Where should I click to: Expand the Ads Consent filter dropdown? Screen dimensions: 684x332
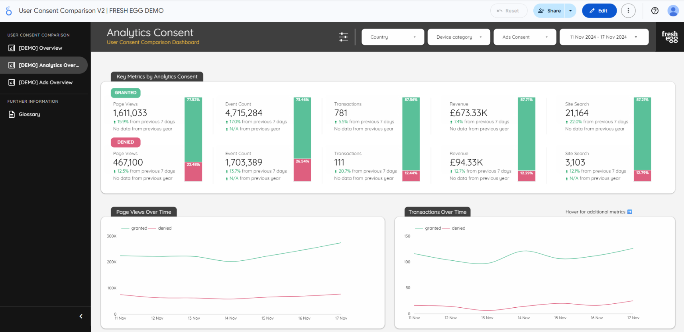coord(525,37)
